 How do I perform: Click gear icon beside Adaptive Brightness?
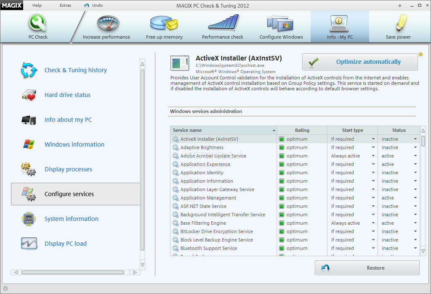(x=176, y=147)
